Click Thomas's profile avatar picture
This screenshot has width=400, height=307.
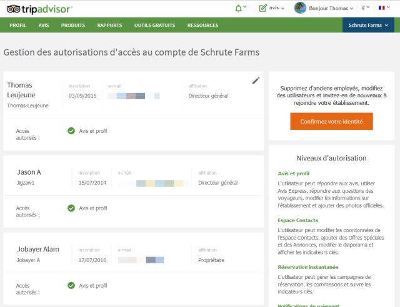(x=300, y=7)
